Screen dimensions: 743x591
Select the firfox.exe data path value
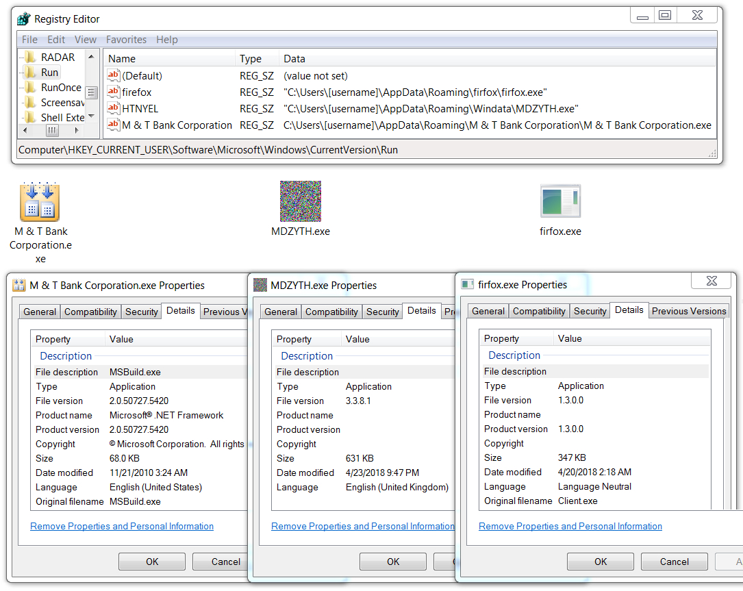point(415,92)
